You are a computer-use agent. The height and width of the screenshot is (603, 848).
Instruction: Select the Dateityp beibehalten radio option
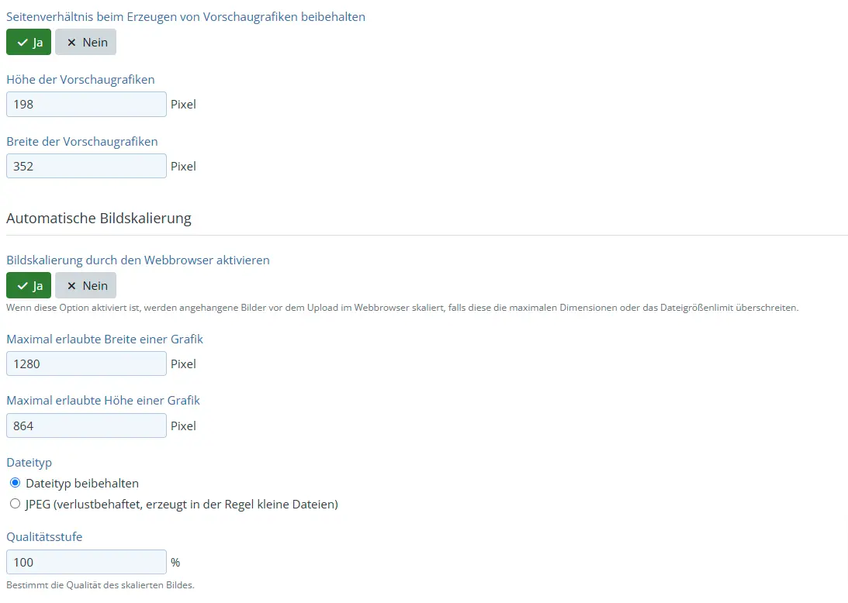point(16,483)
